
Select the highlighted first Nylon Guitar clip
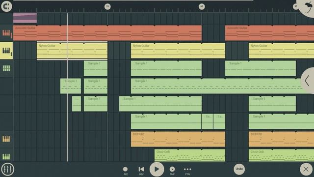tap(72, 51)
